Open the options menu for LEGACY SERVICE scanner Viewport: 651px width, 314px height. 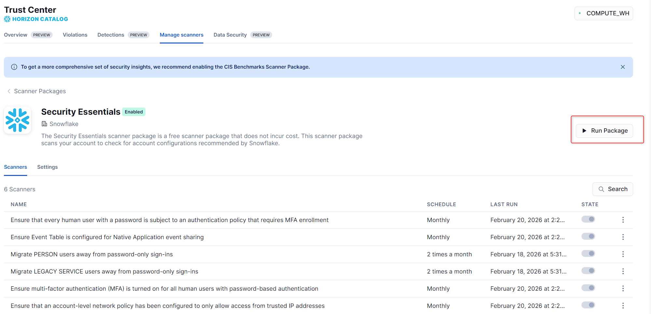(x=623, y=271)
